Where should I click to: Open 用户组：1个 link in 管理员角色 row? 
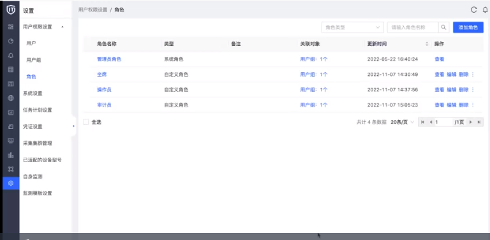[x=314, y=59]
